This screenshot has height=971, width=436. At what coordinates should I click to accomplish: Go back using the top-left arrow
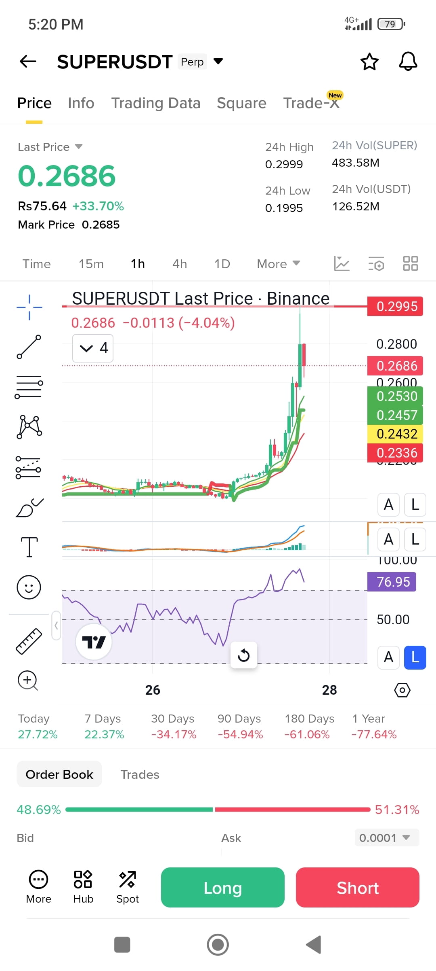tap(28, 61)
